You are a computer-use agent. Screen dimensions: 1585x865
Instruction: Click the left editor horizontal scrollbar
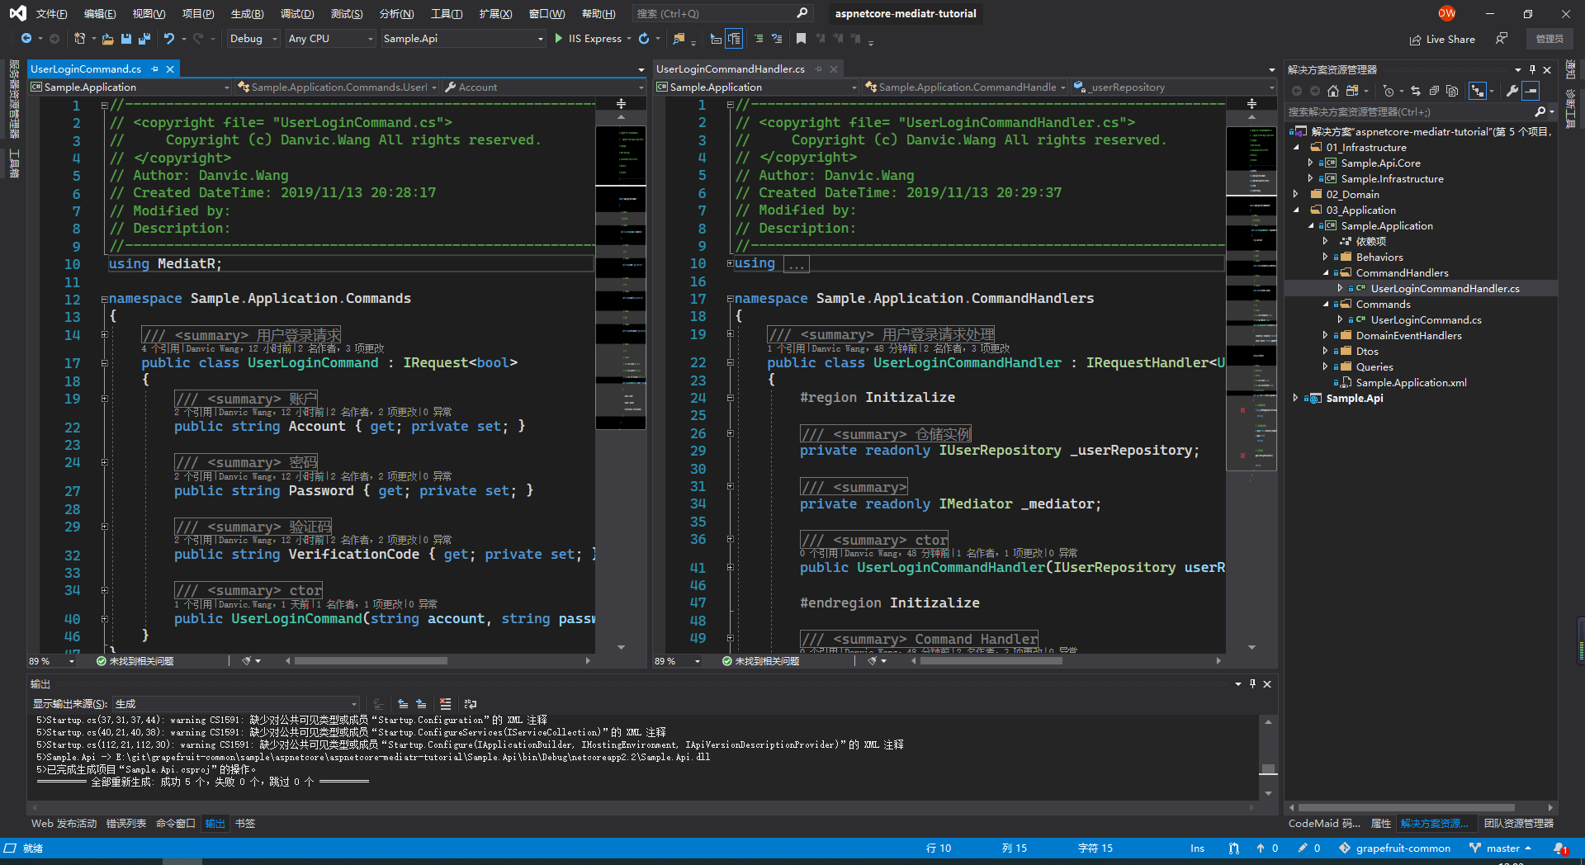(x=371, y=661)
